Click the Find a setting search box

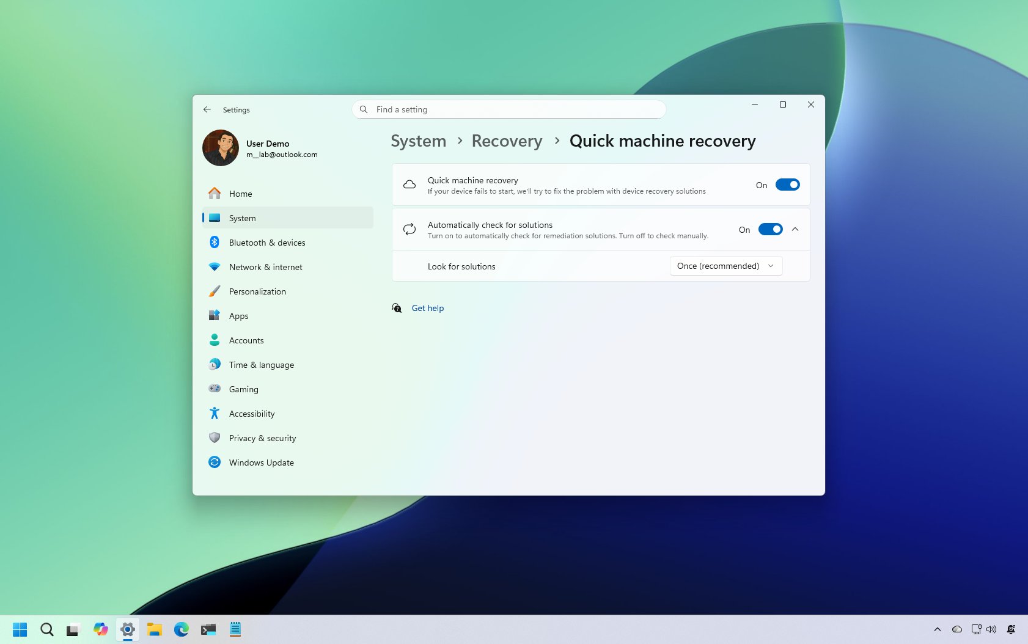pos(509,109)
